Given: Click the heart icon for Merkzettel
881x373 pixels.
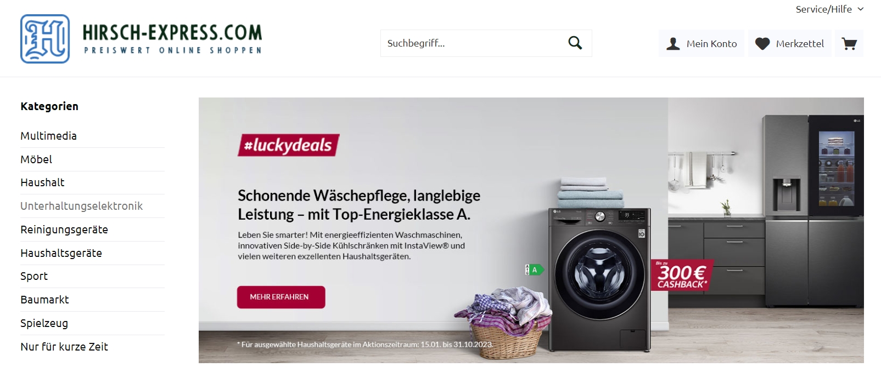Looking at the screenshot, I should (762, 44).
